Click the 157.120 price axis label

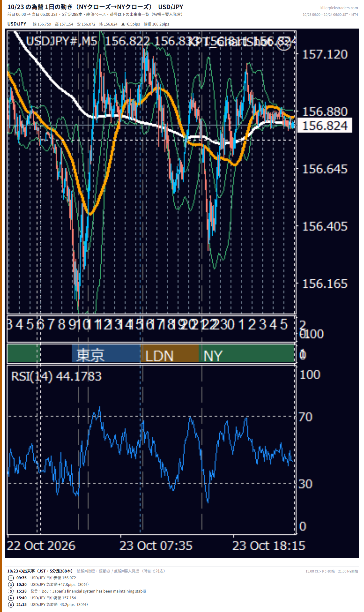pyautogui.click(x=325, y=54)
